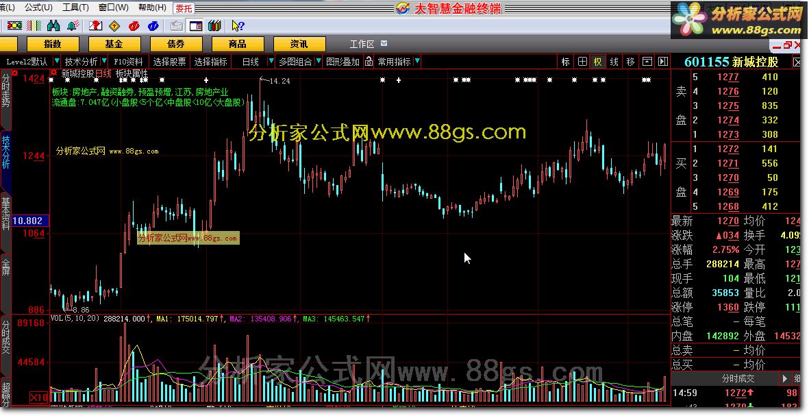Expand the 多图组合 dropdown arrow
Screen dimensions: 809x416
click(319, 62)
